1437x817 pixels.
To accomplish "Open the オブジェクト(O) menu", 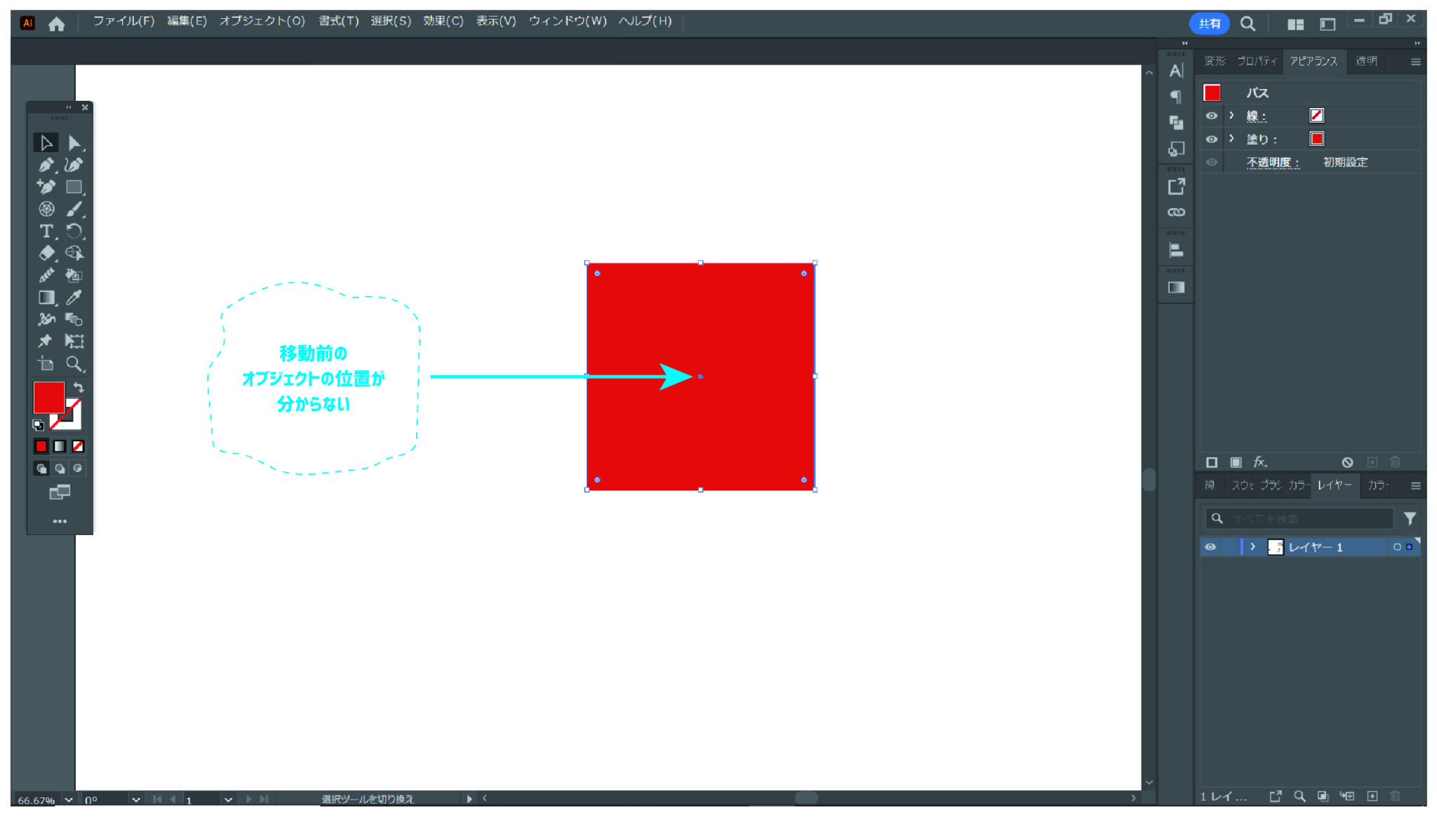I will (262, 21).
